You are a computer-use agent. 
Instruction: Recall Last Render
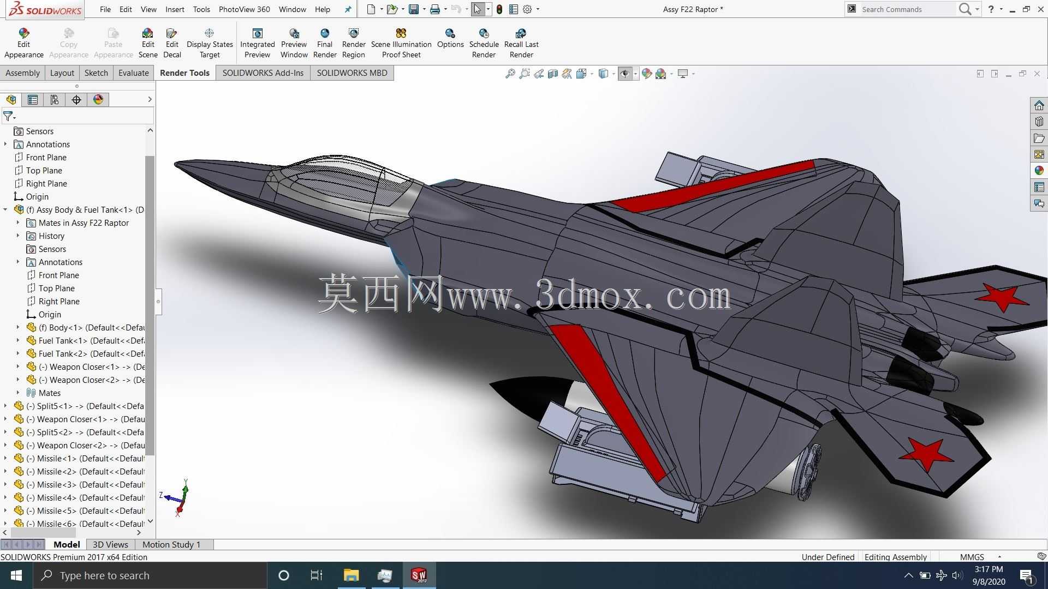(x=521, y=43)
